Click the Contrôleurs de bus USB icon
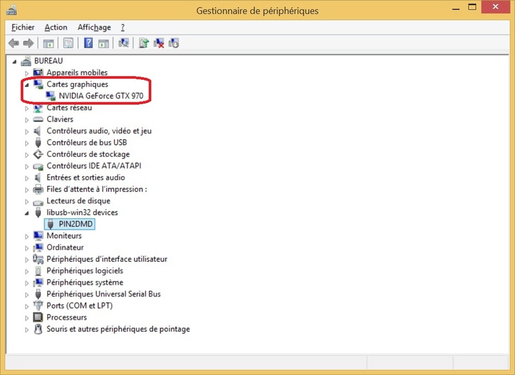This screenshot has height=375, width=515. (x=38, y=143)
